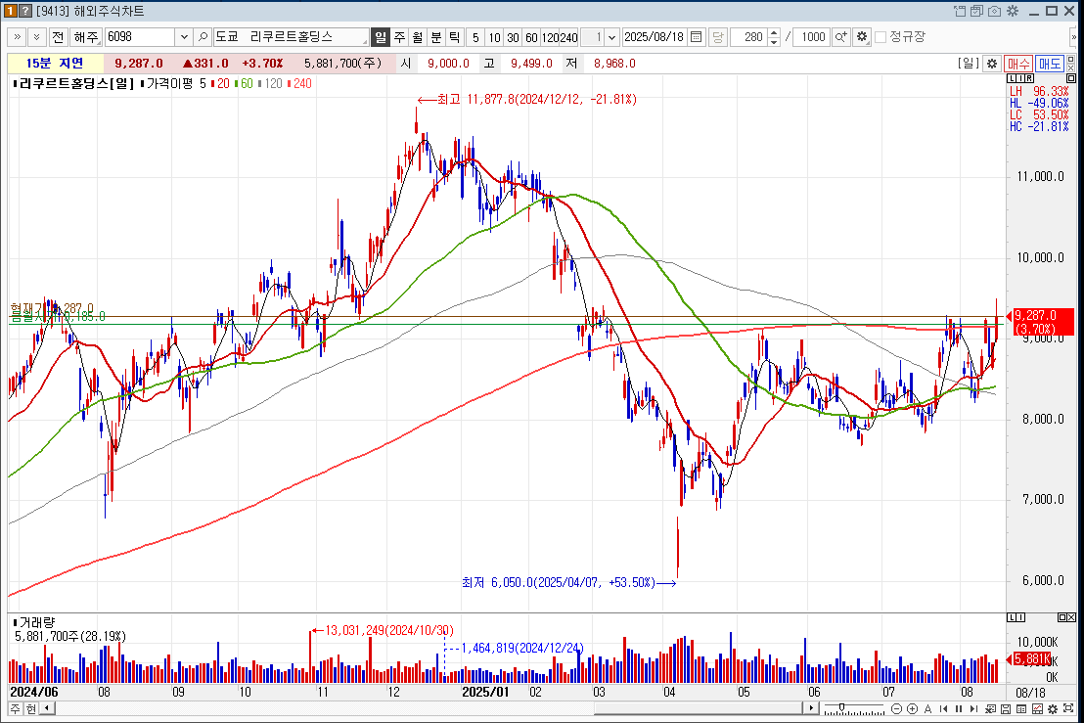Open the help question mark icon
The image size is (1084, 723).
click(x=25, y=11)
